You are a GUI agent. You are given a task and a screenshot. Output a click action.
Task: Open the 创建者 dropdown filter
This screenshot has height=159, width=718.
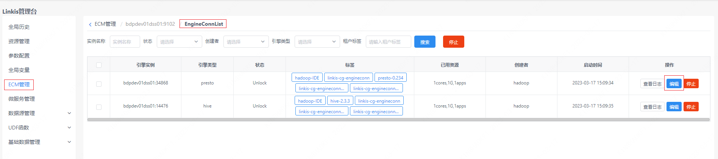[x=246, y=42]
